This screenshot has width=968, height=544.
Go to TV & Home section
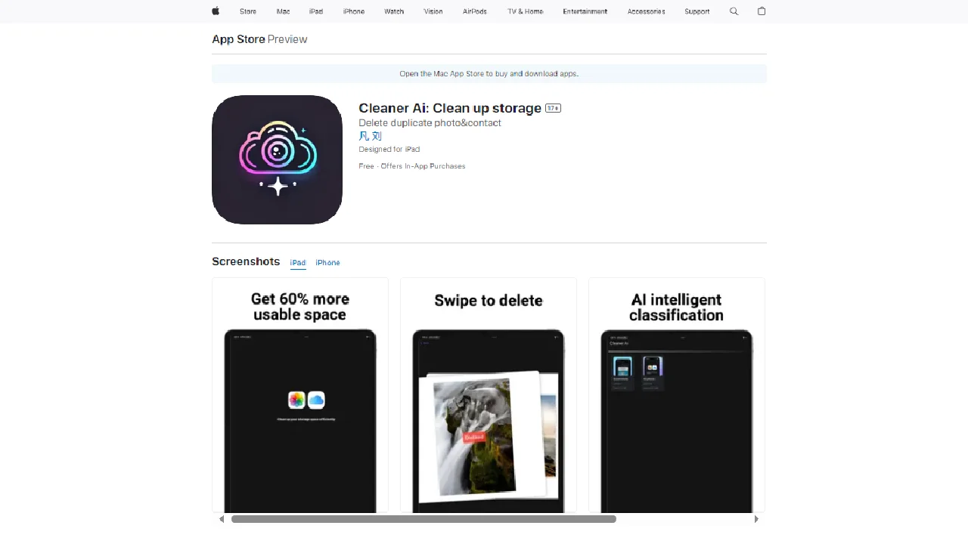tap(525, 11)
